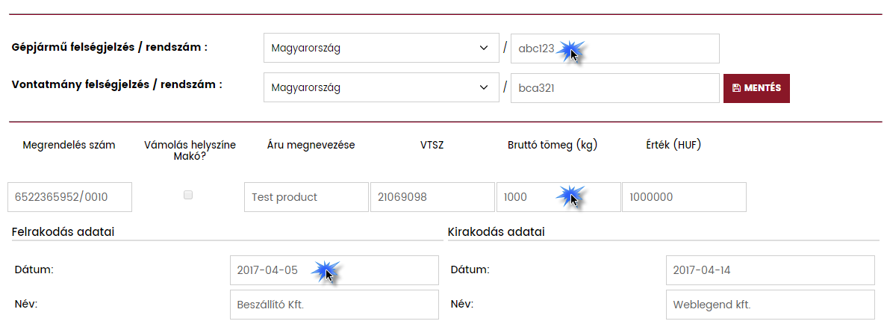Screen dimensions: 887x324
Task: Click the Bruttó tömeg field showing 1000
Action: tap(558, 197)
